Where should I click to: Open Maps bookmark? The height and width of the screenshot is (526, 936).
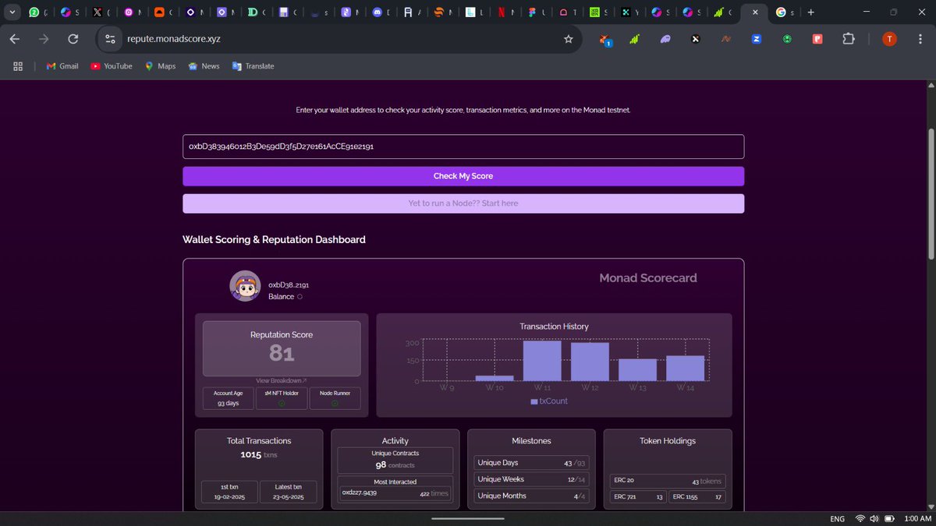click(x=160, y=66)
